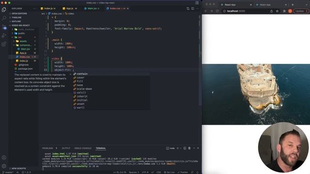The height and width of the screenshot is (174, 310).
Task: Close the autocomplete documentation popup
Action: pos(70,74)
